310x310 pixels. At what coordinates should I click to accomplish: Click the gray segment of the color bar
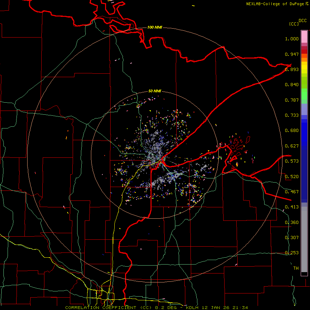pos(304,239)
